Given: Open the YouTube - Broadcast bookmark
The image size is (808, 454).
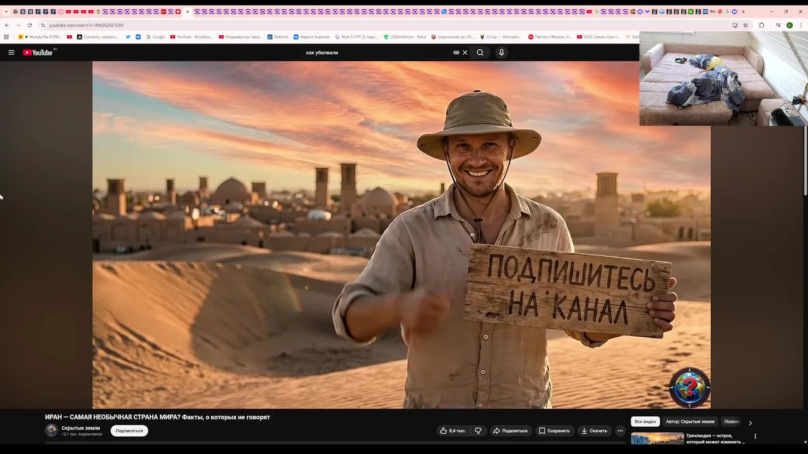Looking at the screenshot, I should click(192, 37).
